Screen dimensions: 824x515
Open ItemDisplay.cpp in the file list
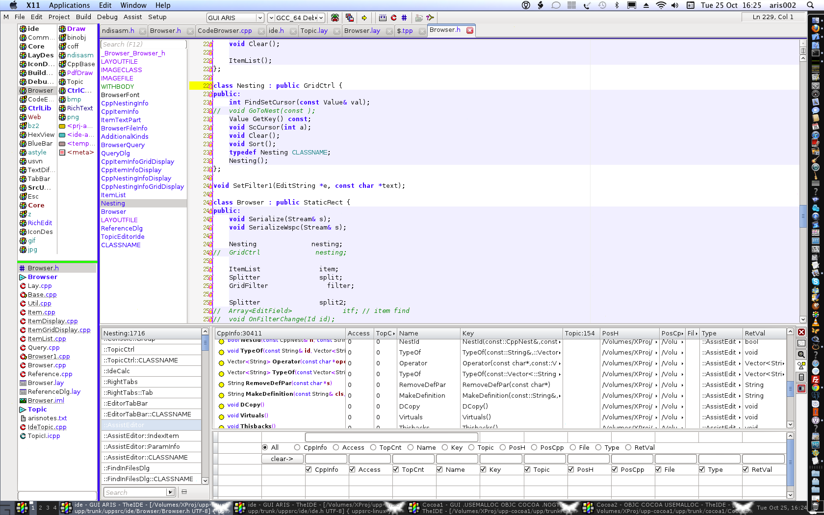(52, 321)
